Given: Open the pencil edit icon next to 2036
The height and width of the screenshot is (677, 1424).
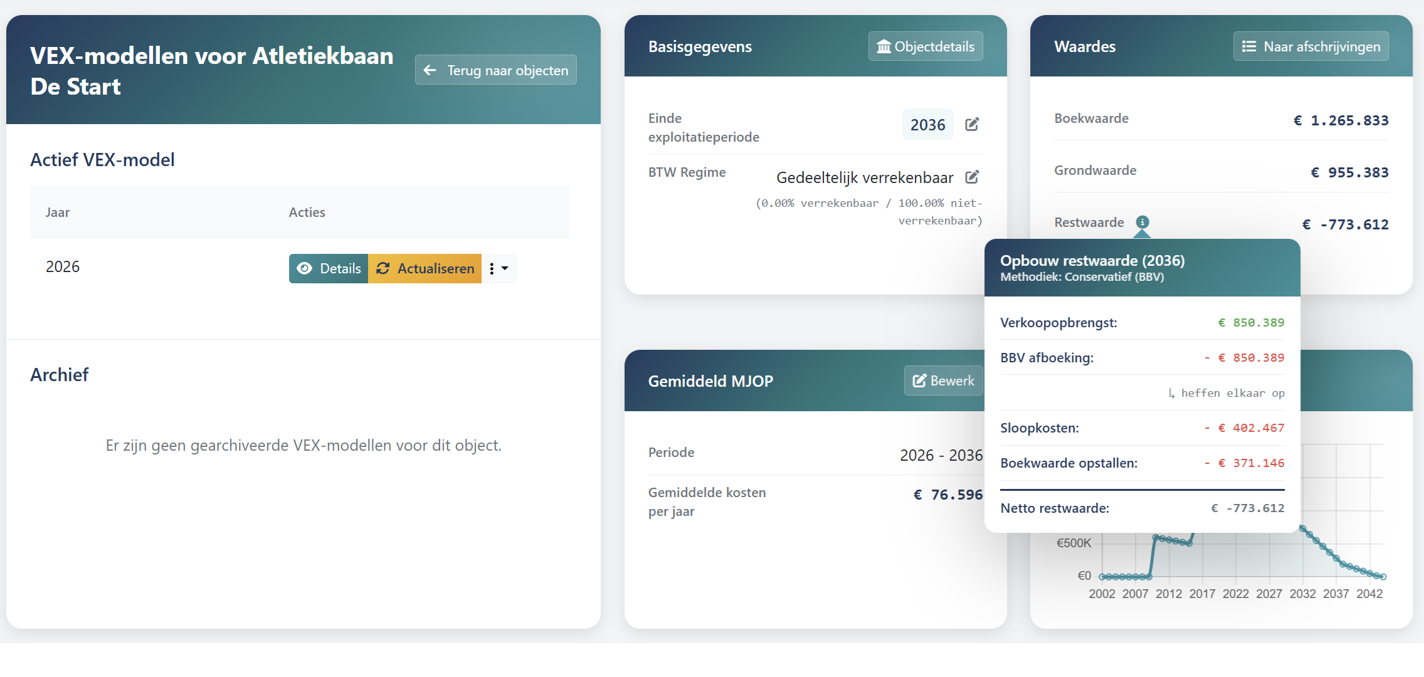Looking at the screenshot, I should [x=973, y=124].
